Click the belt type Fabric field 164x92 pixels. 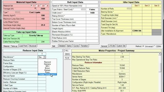coord(92,9)
